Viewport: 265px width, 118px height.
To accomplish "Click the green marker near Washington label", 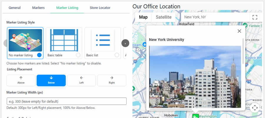I will [x=196, y=116].
